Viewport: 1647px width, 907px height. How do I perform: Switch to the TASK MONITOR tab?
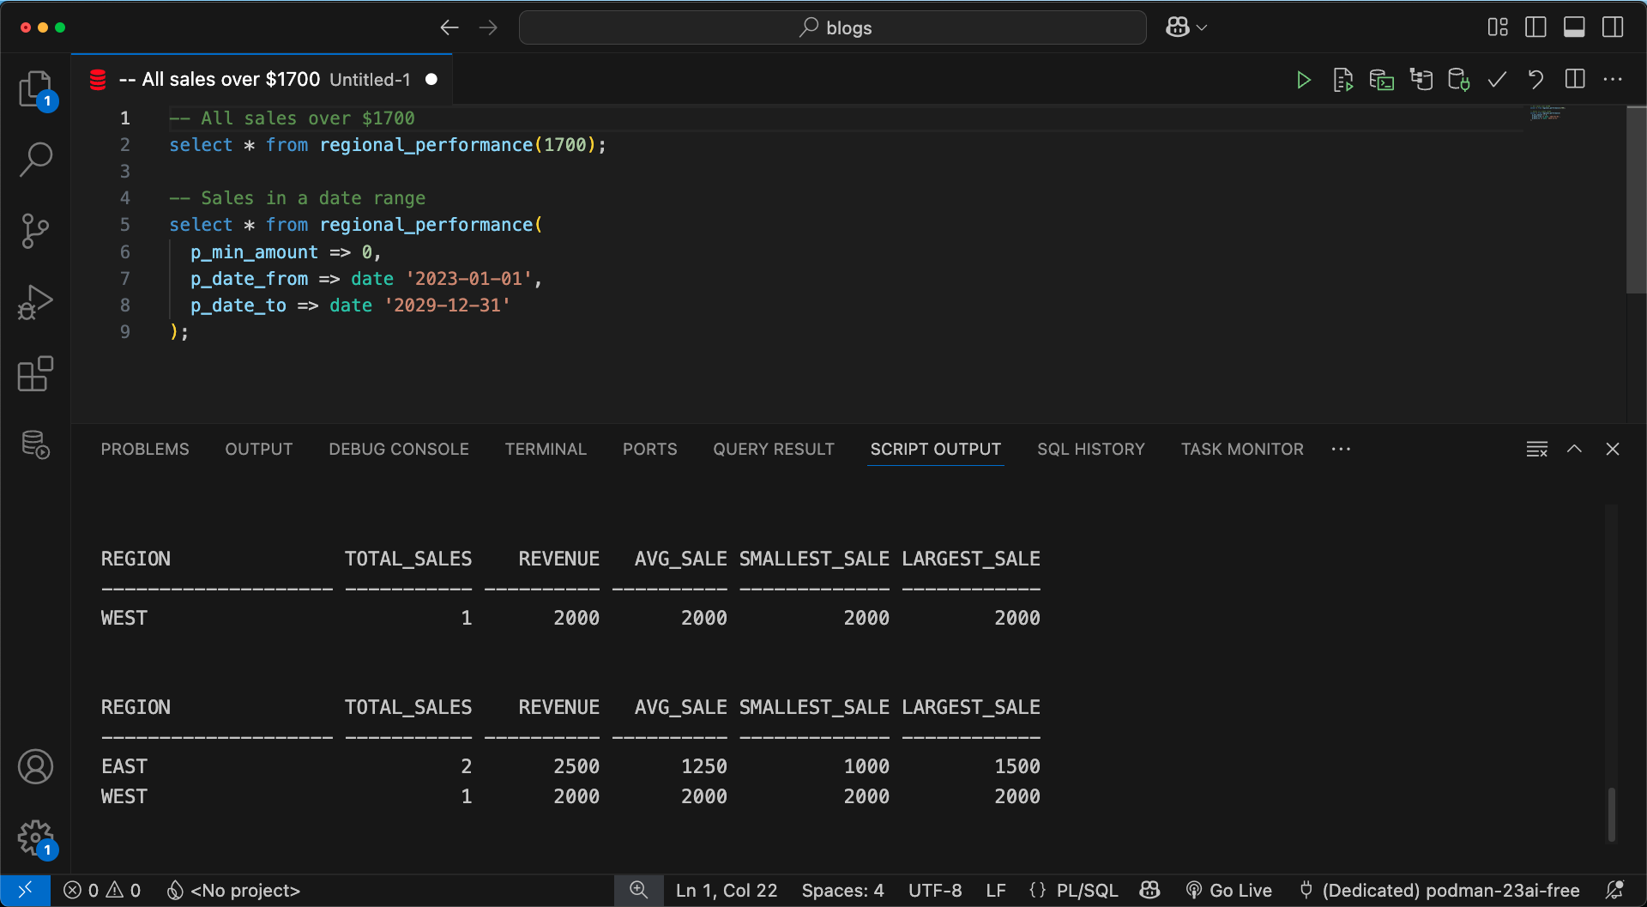(x=1242, y=449)
